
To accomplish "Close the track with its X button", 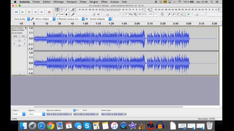I will 13,28.
